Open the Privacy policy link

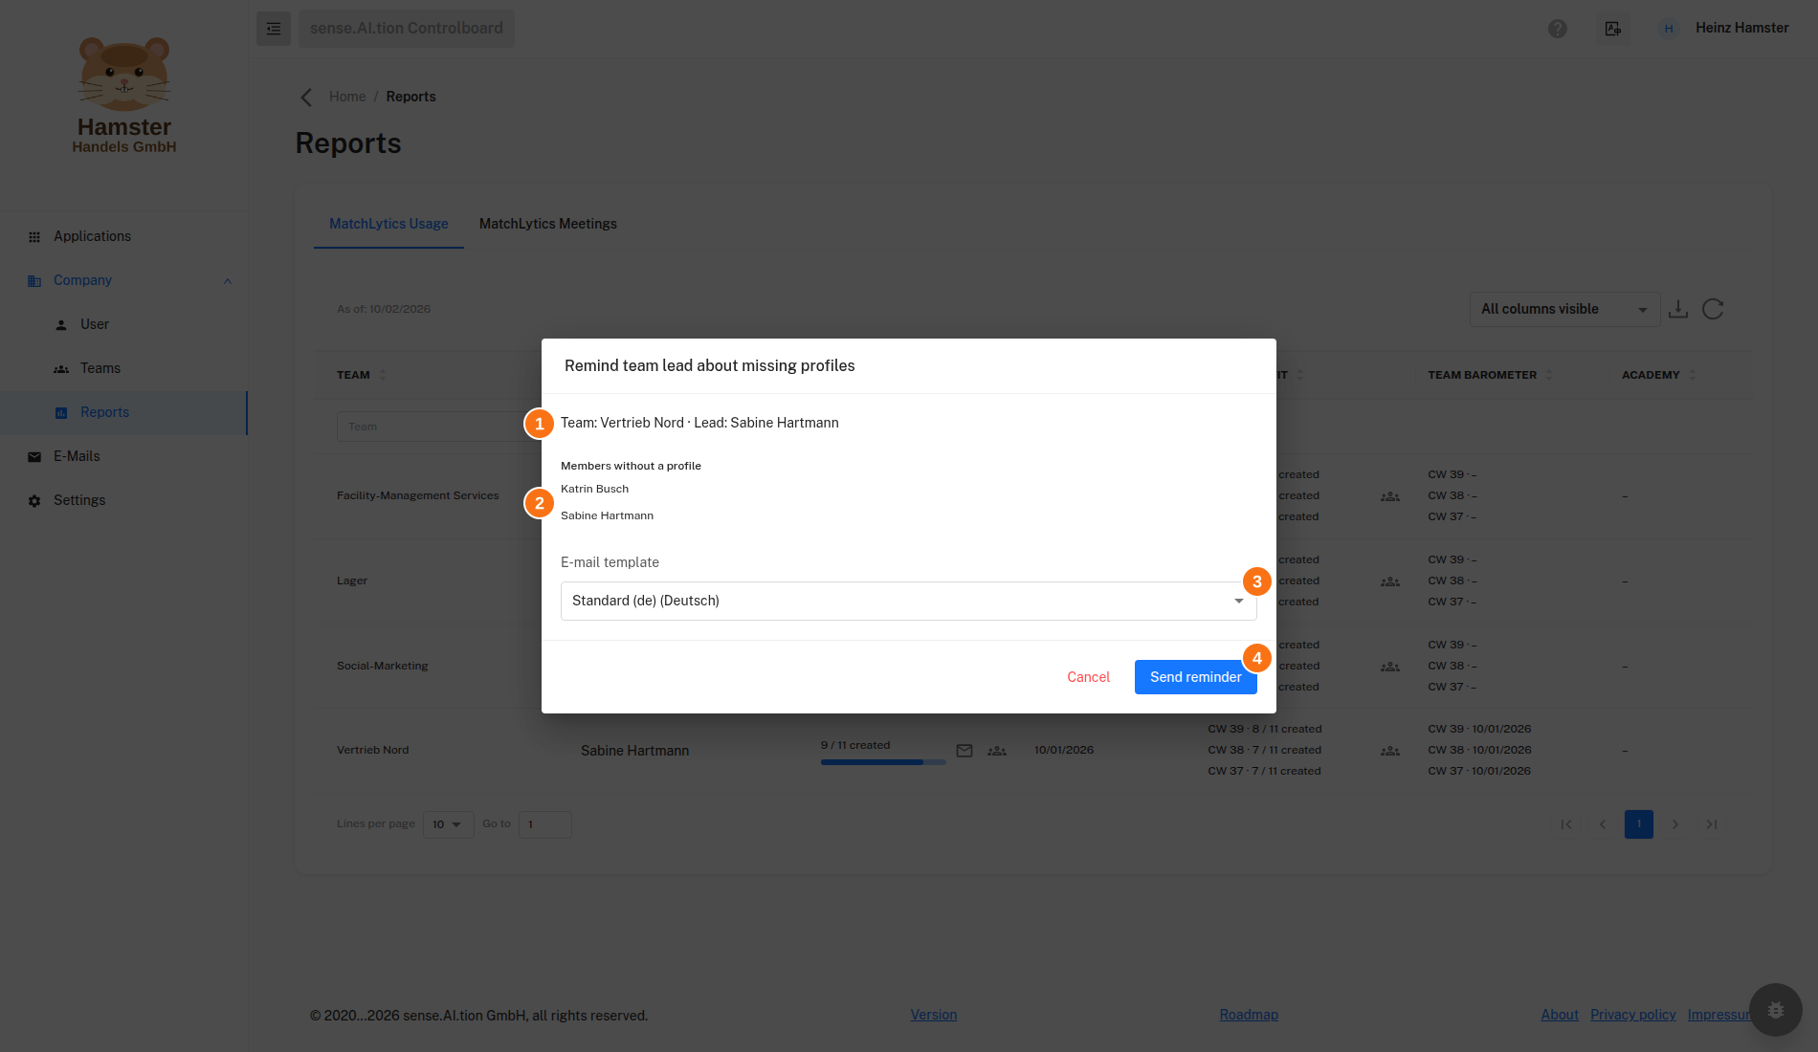pyautogui.click(x=1633, y=1015)
